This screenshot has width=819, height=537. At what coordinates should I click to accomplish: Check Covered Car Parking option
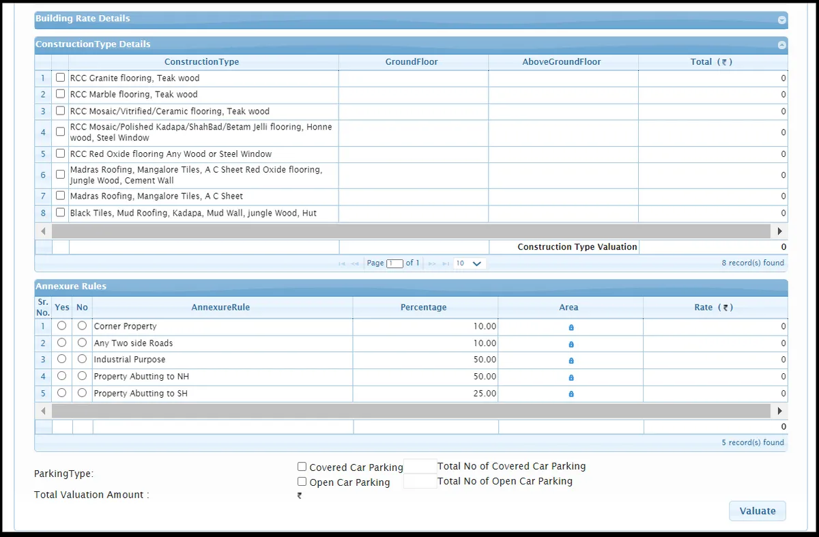point(302,466)
